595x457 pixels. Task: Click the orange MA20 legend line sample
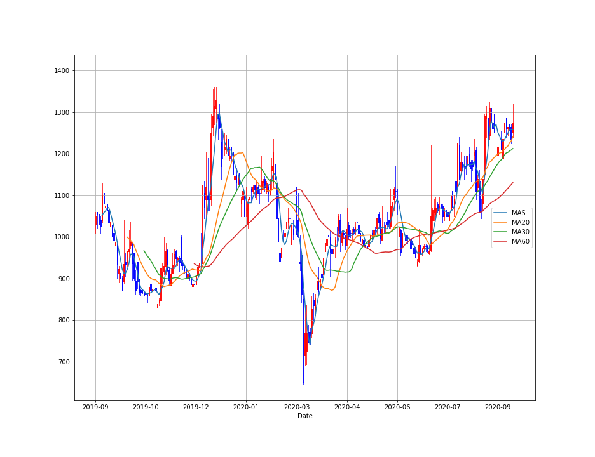click(x=500, y=222)
